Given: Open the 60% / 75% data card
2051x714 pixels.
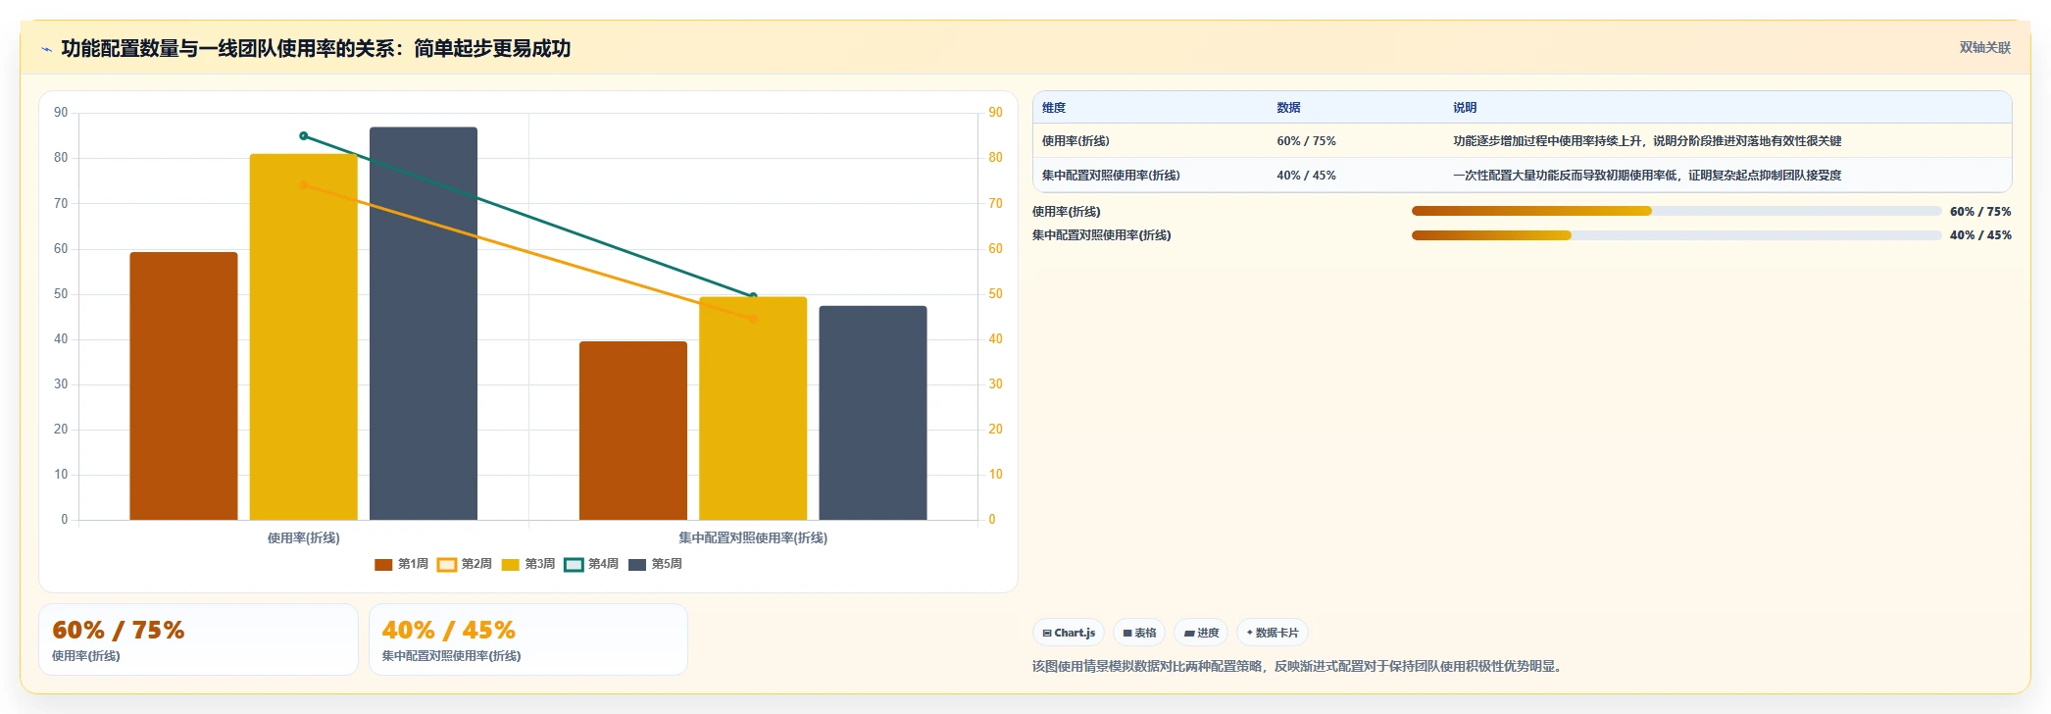Looking at the screenshot, I should click(x=198, y=639).
